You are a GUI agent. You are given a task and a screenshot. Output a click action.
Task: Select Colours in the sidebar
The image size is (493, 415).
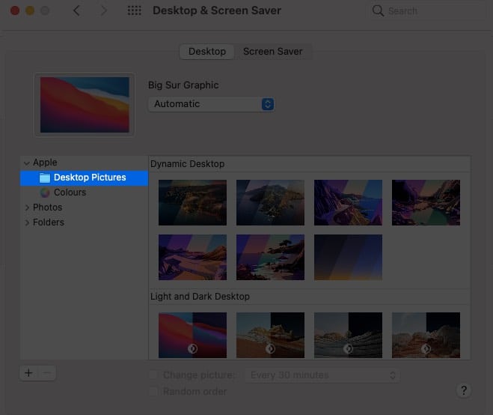84,193
